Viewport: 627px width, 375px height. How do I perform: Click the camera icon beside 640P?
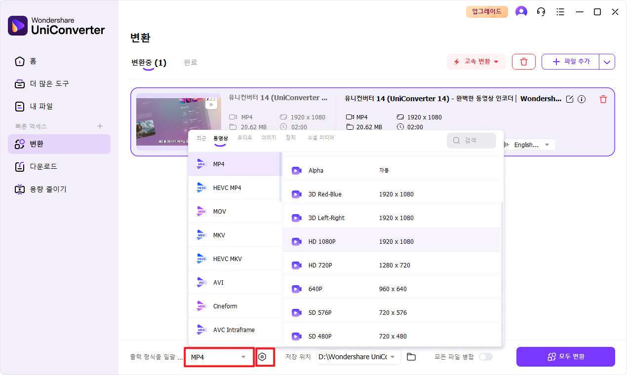296,289
